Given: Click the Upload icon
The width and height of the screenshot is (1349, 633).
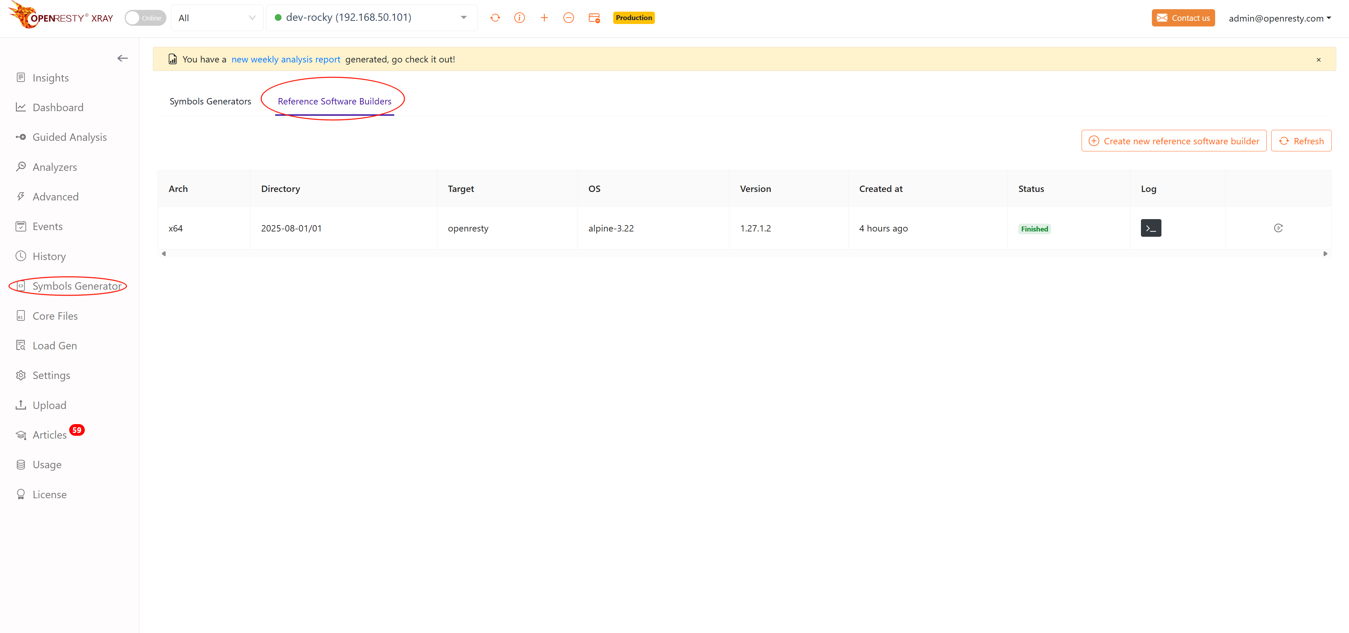Looking at the screenshot, I should point(21,405).
